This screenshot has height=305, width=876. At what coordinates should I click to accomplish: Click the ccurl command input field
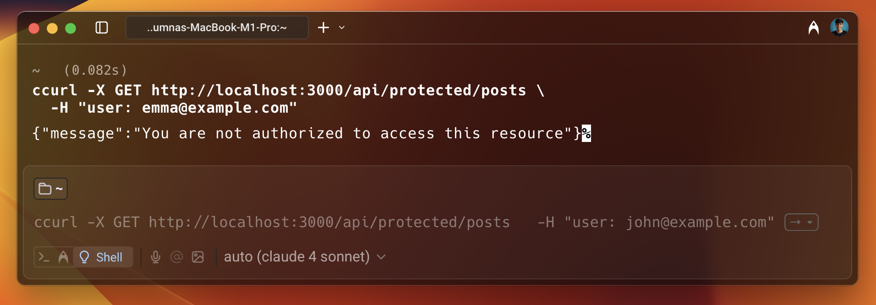click(275, 222)
